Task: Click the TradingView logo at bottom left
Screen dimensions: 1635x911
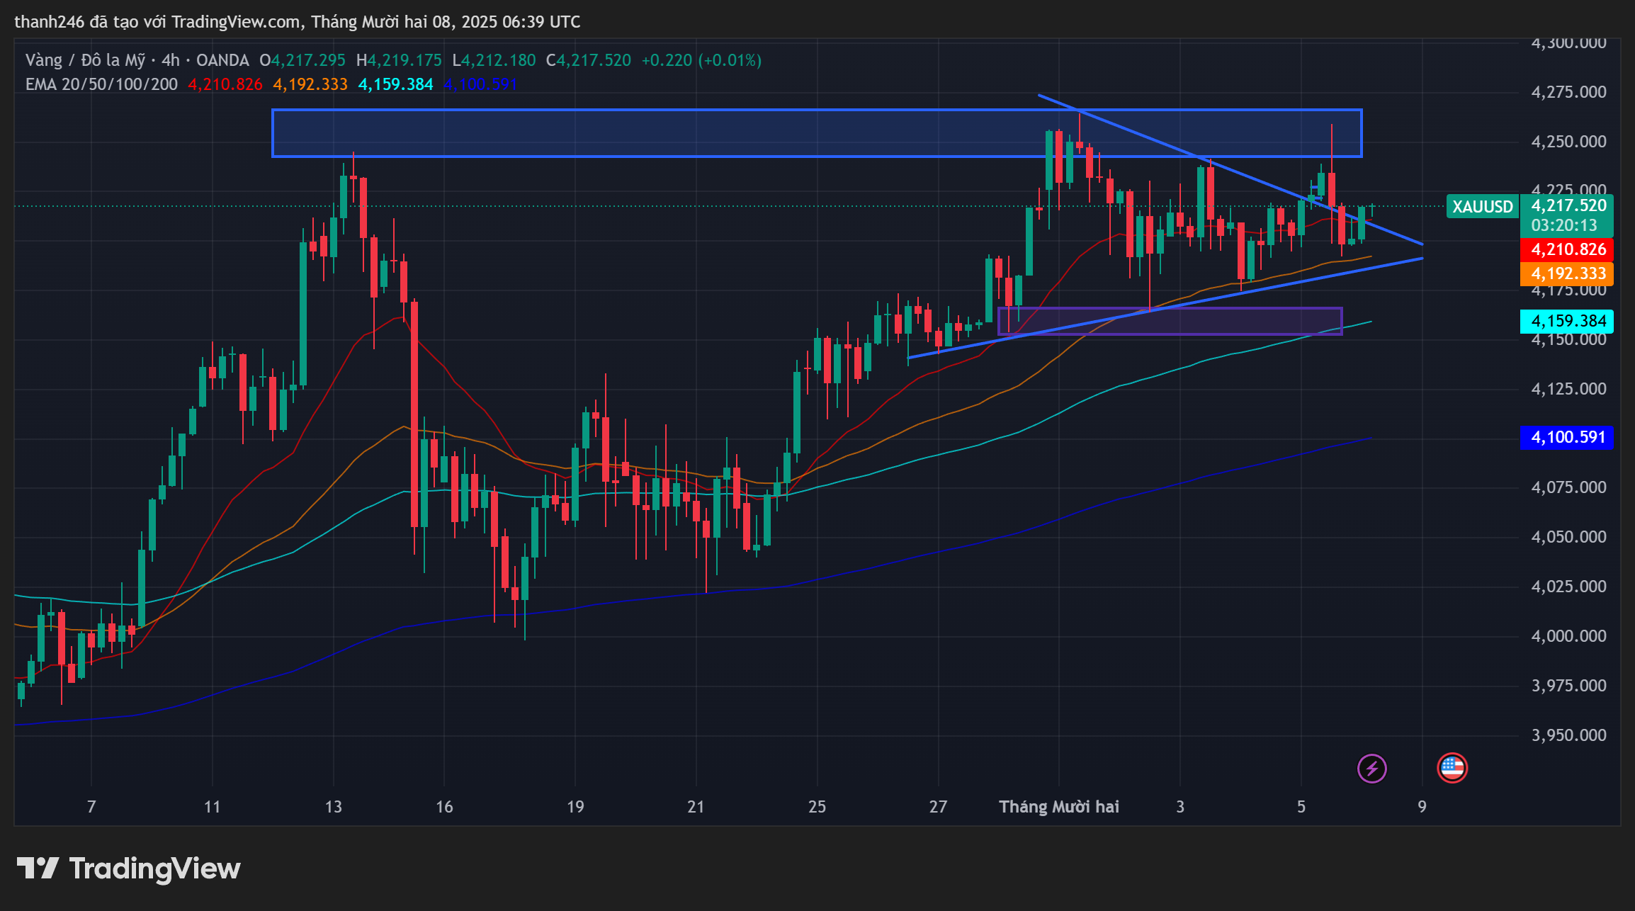Action: pyautogui.click(x=129, y=868)
